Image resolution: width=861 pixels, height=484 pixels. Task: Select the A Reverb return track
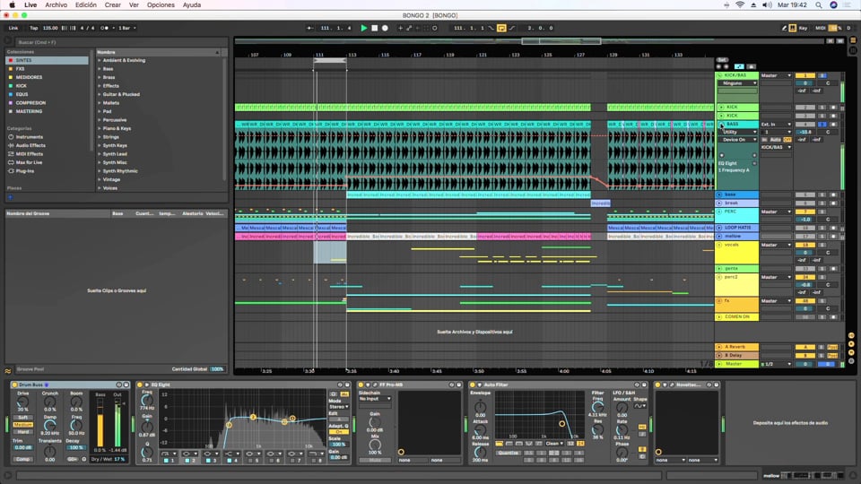[737, 347]
